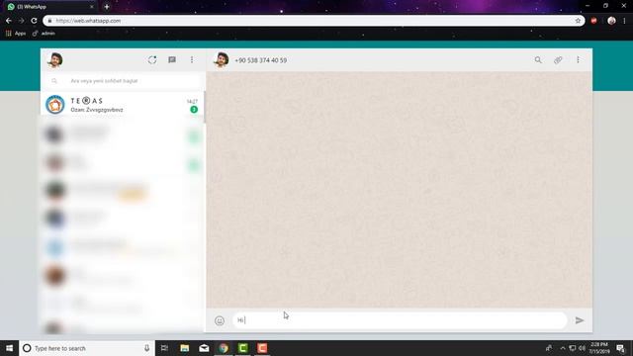Open the emoji picker
Viewport: 633px width, 356px height.
coord(220,320)
